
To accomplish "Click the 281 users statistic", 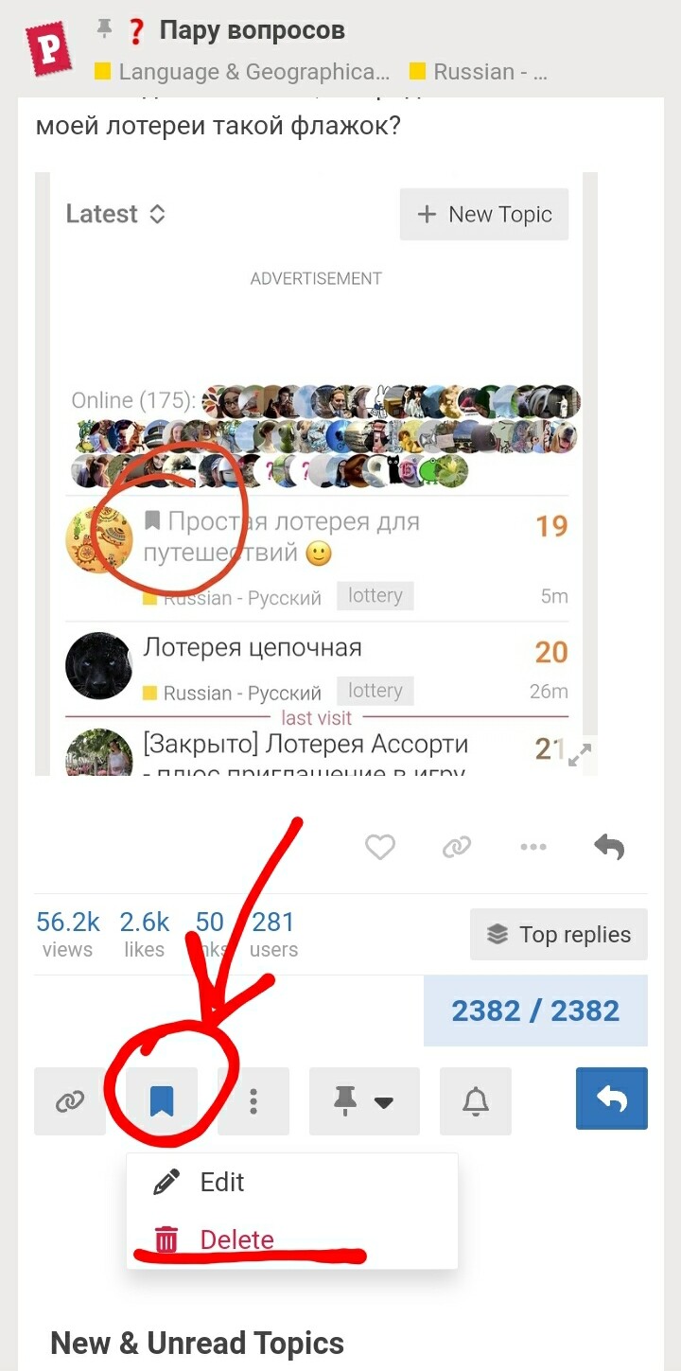I will [273, 935].
